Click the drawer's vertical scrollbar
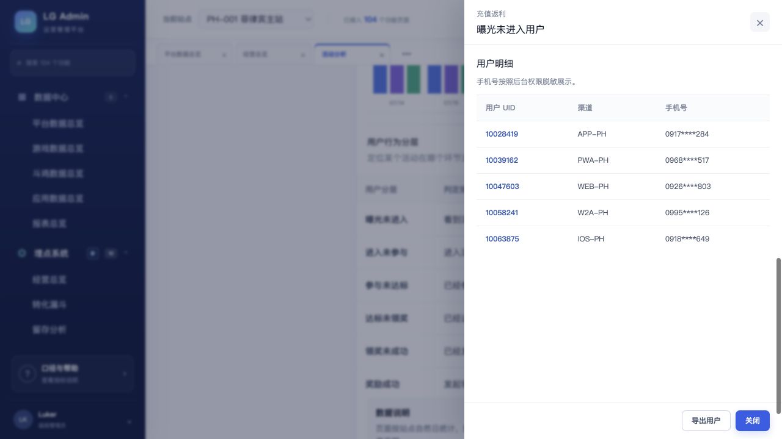 [x=778, y=335]
